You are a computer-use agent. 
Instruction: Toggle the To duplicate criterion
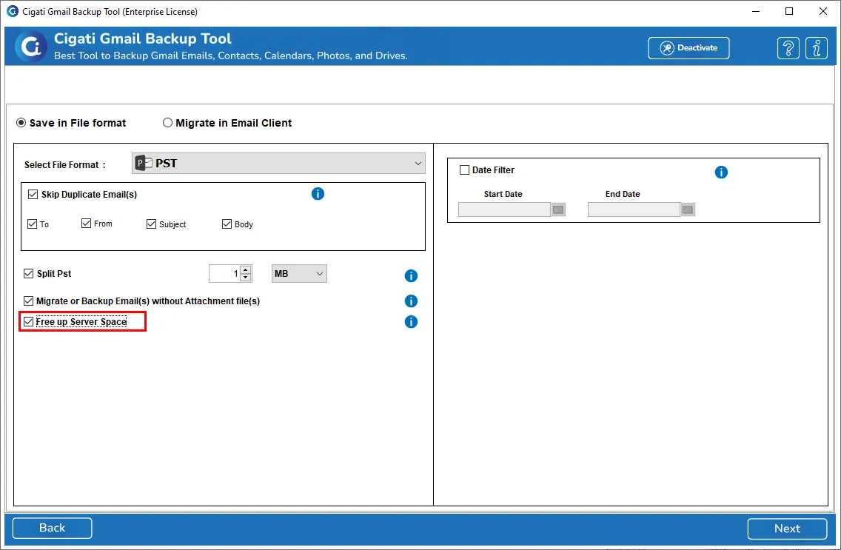pyautogui.click(x=32, y=224)
